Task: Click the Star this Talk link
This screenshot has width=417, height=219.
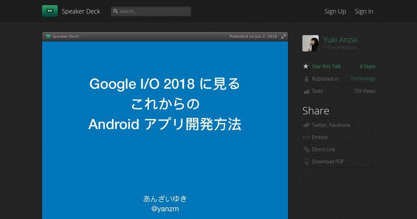Action: 326,66
